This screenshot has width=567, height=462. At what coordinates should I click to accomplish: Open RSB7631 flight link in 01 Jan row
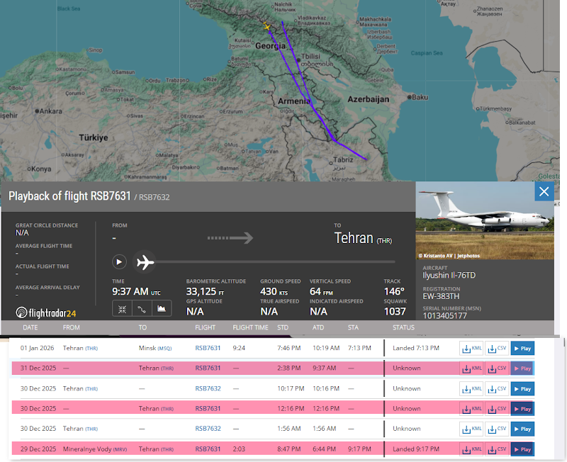tap(208, 348)
